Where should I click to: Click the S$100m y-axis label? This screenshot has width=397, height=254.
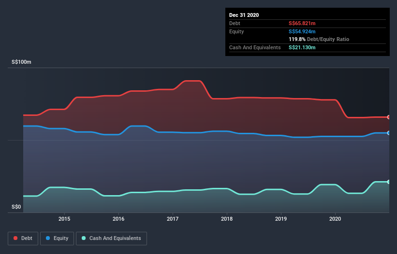[x=21, y=62]
